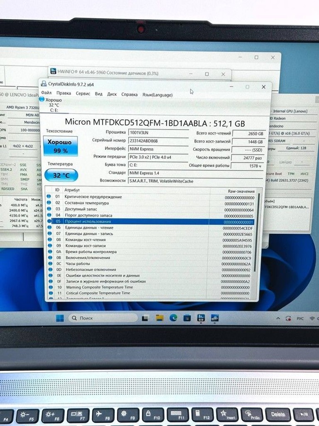Click the Raw-значения column header
The image size is (319, 426).
(241, 191)
